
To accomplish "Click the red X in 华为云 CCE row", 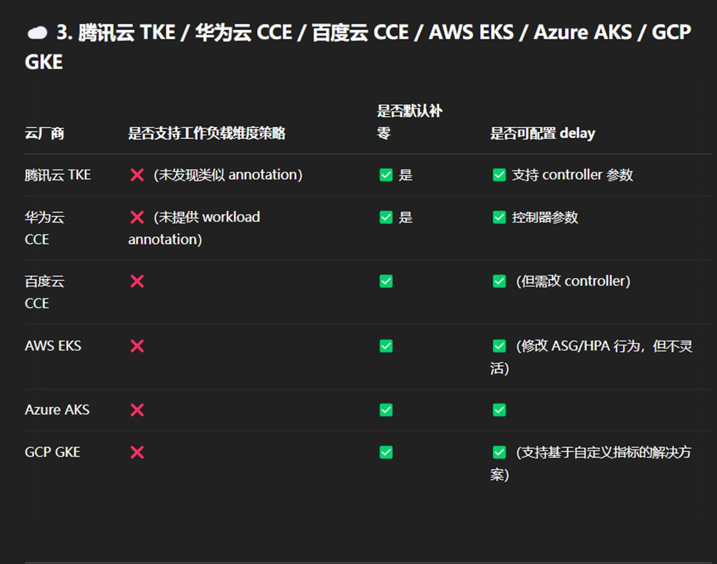I will (x=137, y=217).
